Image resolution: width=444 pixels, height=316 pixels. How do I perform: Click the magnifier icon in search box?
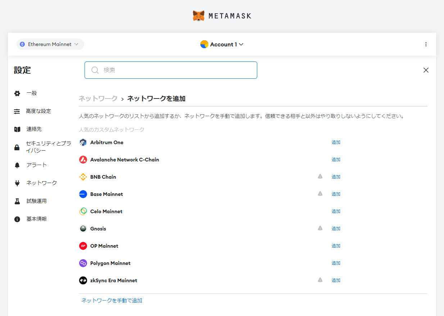click(x=95, y=70)
